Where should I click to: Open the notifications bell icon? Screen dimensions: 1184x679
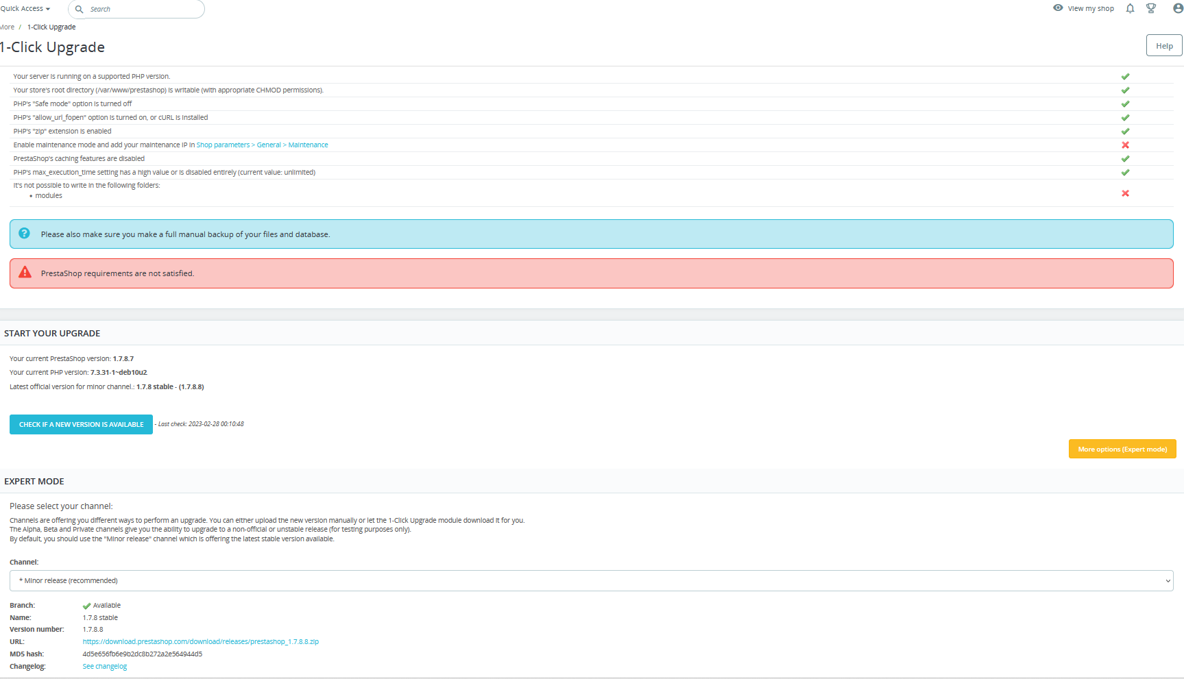(x=1130, y=8)
